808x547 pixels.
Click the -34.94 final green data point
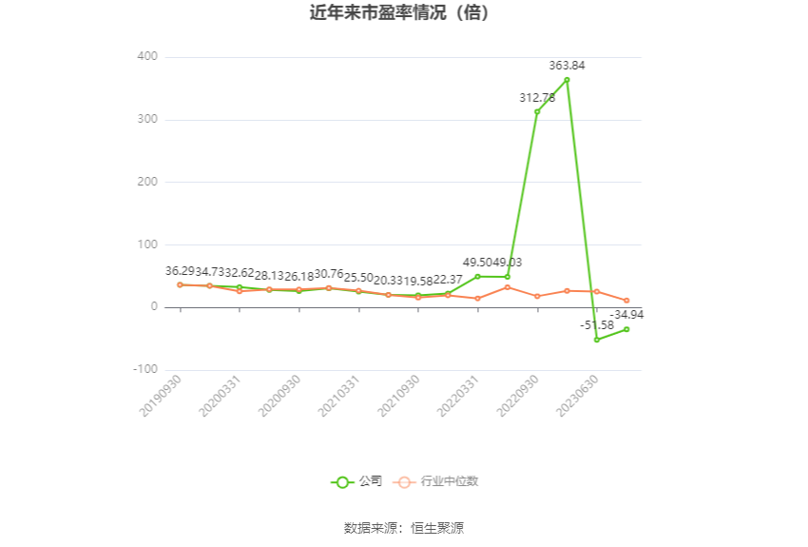[626, 329]
